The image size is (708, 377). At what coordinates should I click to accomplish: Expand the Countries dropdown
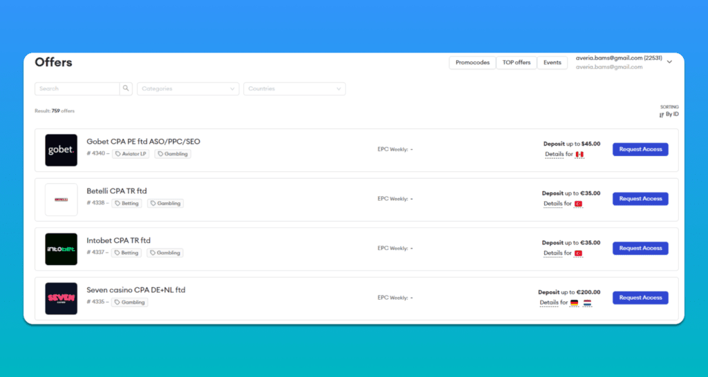coord(294,88)
